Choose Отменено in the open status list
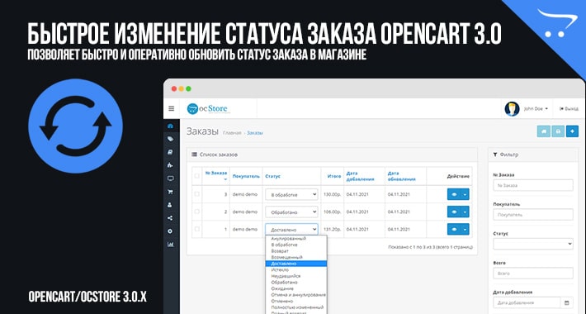586x314 pixels. [x=296, y=301]
